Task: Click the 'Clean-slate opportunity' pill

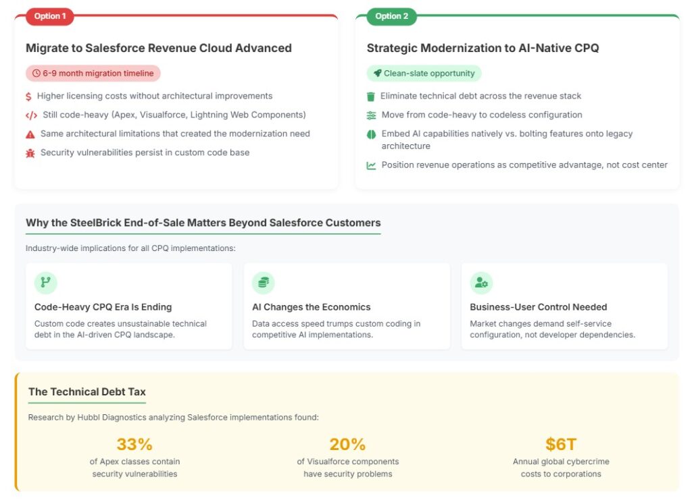Action: point(424,73)
